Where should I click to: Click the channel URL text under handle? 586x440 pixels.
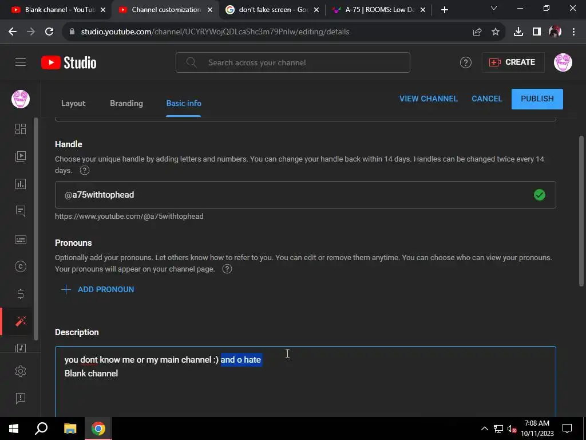pyautogui.click(x=129, y=216)
